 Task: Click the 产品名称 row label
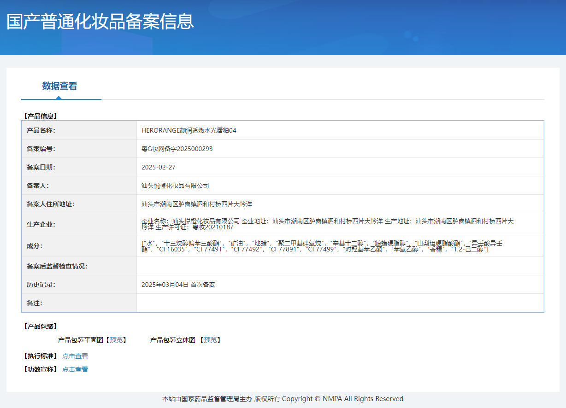point(41,130)
